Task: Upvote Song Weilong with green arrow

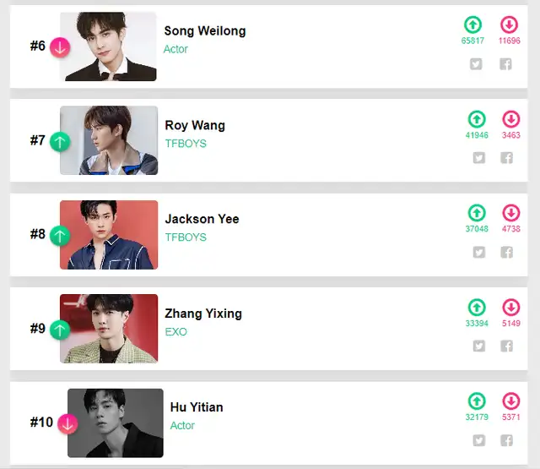Action: (472, 25)
